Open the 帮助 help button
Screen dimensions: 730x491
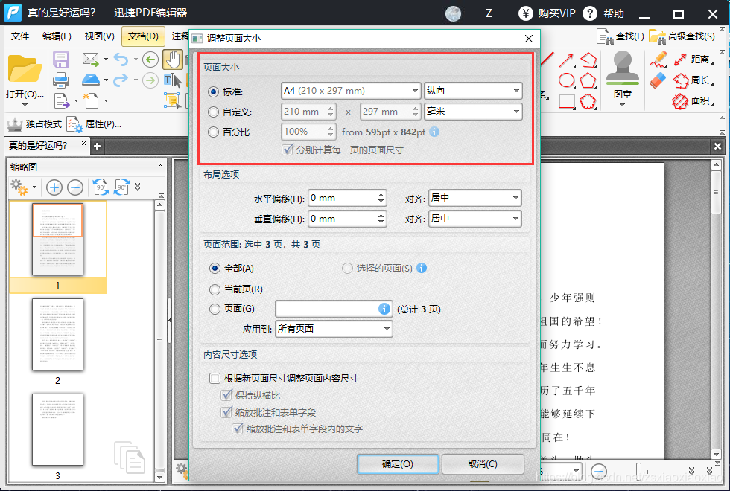coord(603,13)
